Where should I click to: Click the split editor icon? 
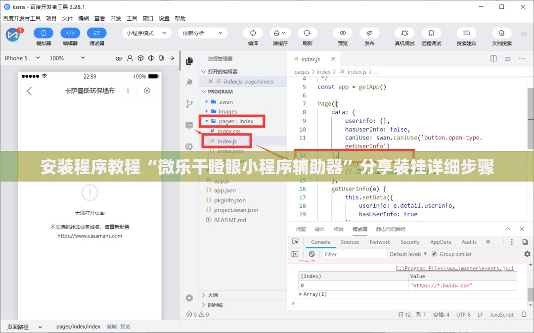pos(493,58)
